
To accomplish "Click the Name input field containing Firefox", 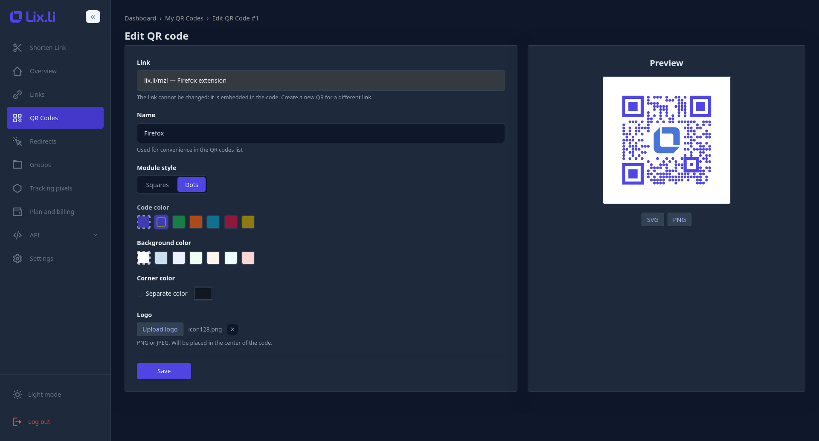I will 321,133.
